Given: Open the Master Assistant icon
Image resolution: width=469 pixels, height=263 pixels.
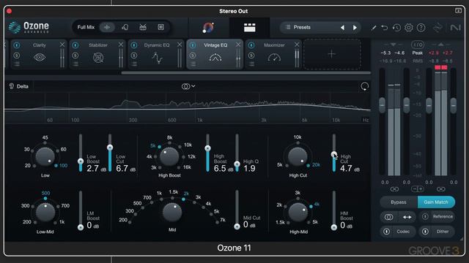Looking at the screenshot, I should point(208,28).
